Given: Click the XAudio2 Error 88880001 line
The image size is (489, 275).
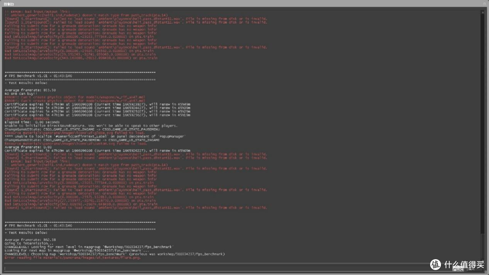Looking at the screenshot, I should point(27,119).
